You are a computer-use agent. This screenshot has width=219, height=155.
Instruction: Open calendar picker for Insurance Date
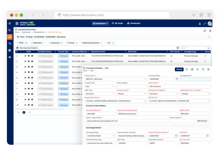coord(177,79)
